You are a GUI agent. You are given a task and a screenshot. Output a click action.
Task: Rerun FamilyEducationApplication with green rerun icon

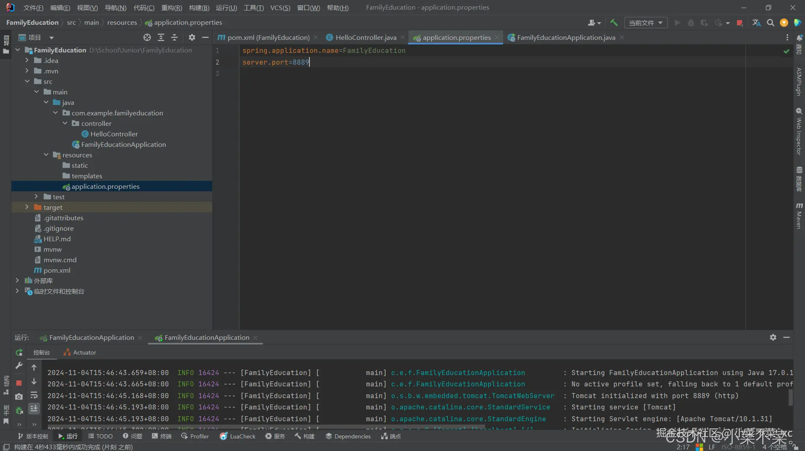click(x=19, y=352)
